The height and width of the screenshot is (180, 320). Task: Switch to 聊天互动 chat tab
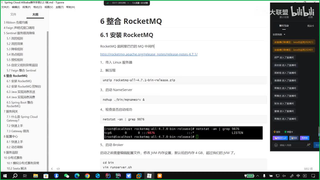(284, 26)
